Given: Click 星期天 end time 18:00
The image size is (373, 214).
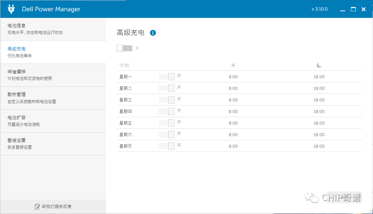Looking at the screenshot, I should pyautogui.click(x=319, y=146).
